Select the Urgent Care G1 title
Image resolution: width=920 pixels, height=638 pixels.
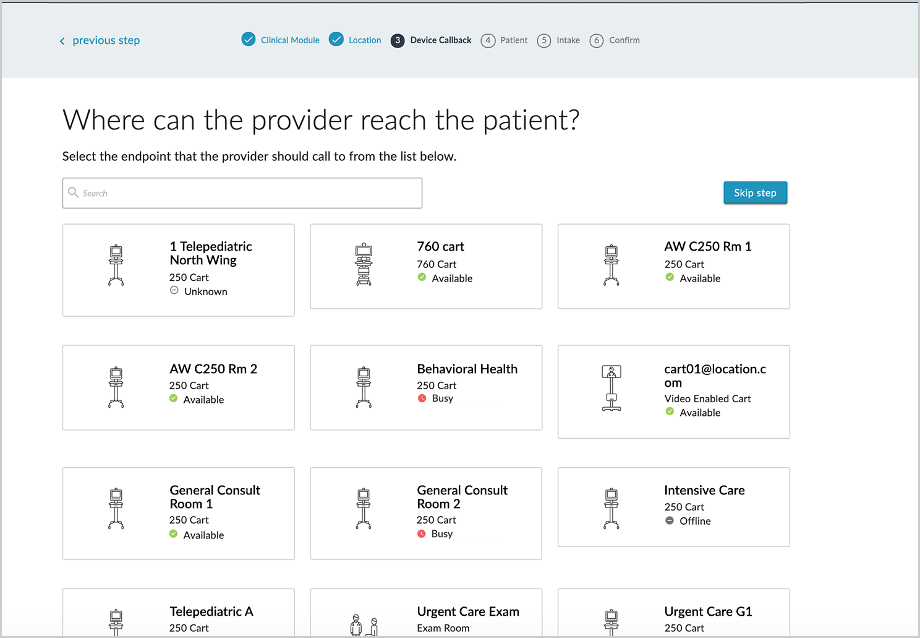point(708,611)
